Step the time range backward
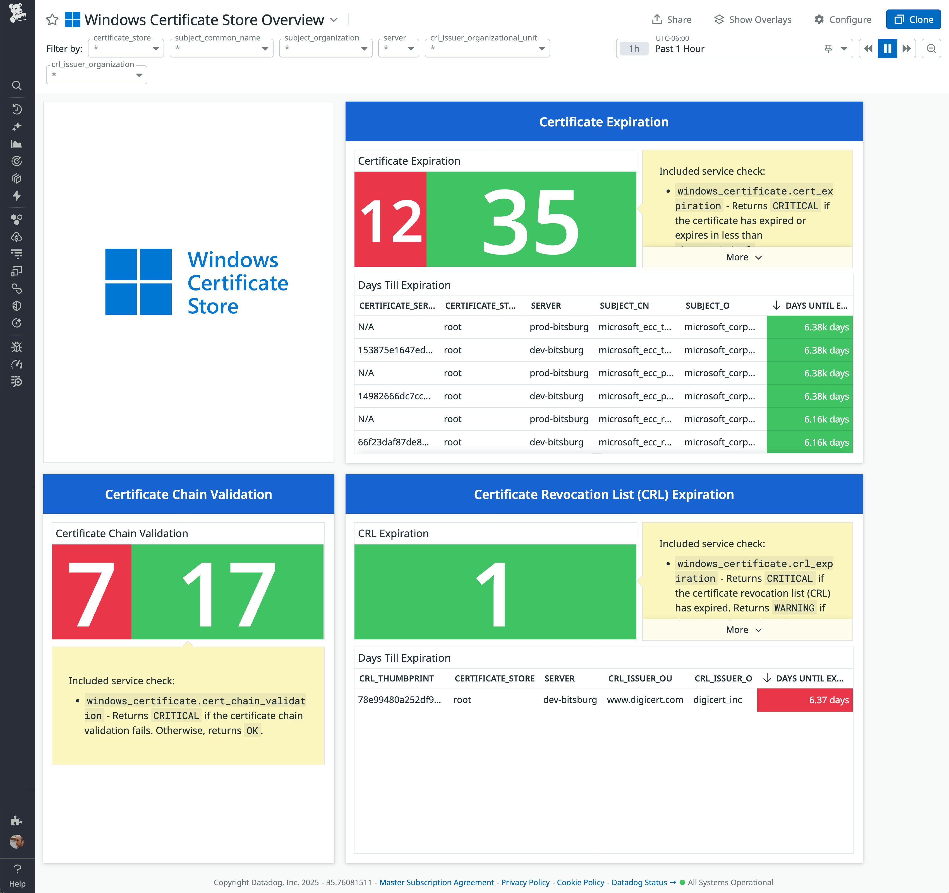 868,49
